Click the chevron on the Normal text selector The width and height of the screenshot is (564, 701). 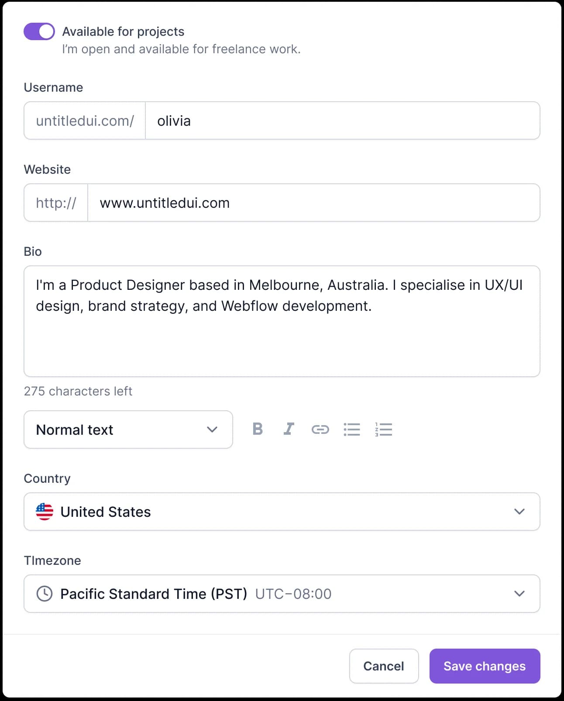(212, 430)
